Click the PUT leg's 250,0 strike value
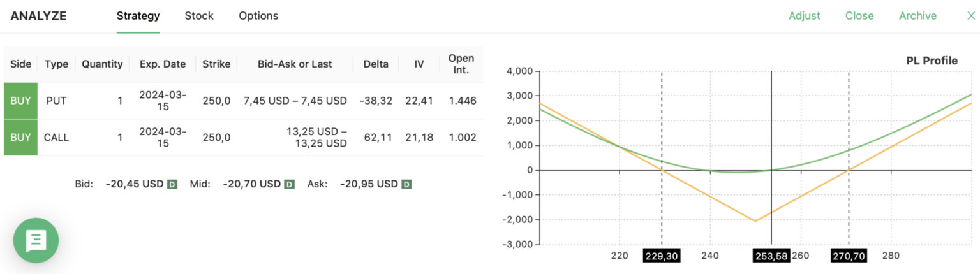The image size is (980, 274). coord(216,101)
